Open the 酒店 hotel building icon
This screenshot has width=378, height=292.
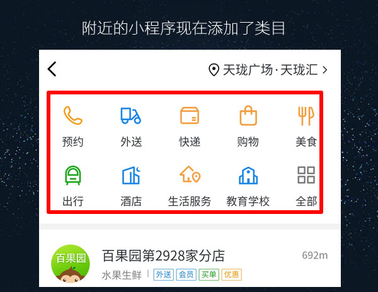[132, 175]
